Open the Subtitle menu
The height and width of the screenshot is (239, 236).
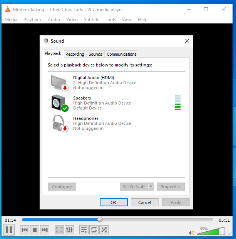coord(92,20)
